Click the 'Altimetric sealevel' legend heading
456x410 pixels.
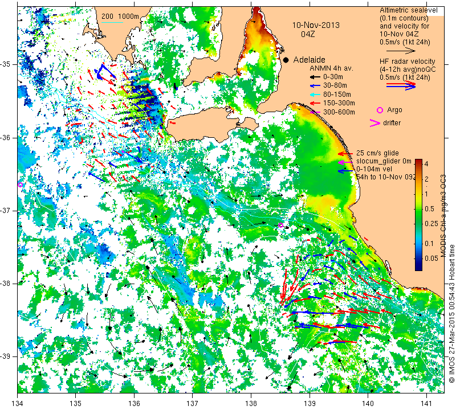(409, 10)
